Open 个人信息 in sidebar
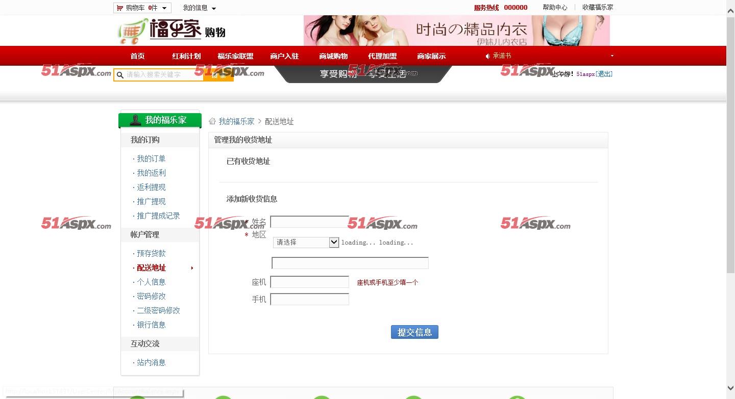Image resolution: width=735 pixels, height=399 pixels. pyautogui.click(x=151, y=282)
